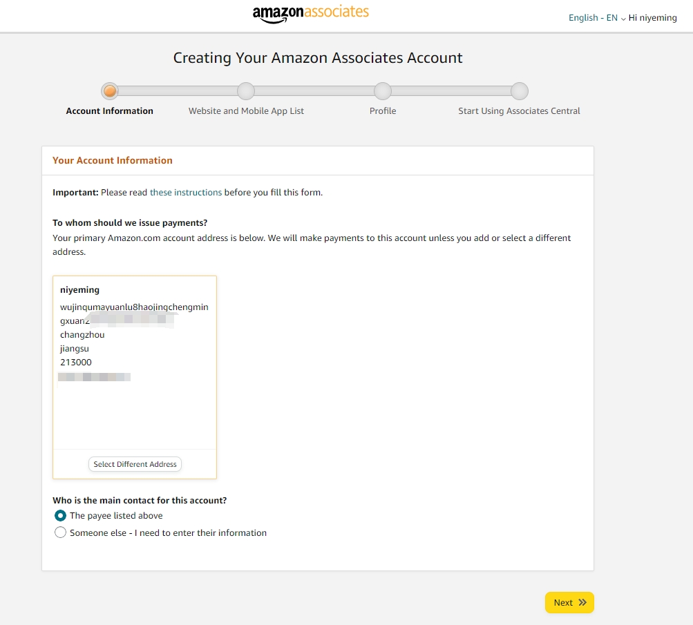The image size is (693, 625).
Task: Click the Amazon Associates logo
Action: (x=310, y=13)
